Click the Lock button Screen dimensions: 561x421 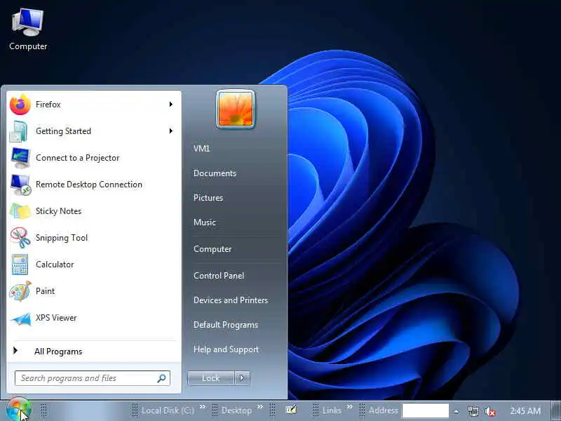coord(211,378)
